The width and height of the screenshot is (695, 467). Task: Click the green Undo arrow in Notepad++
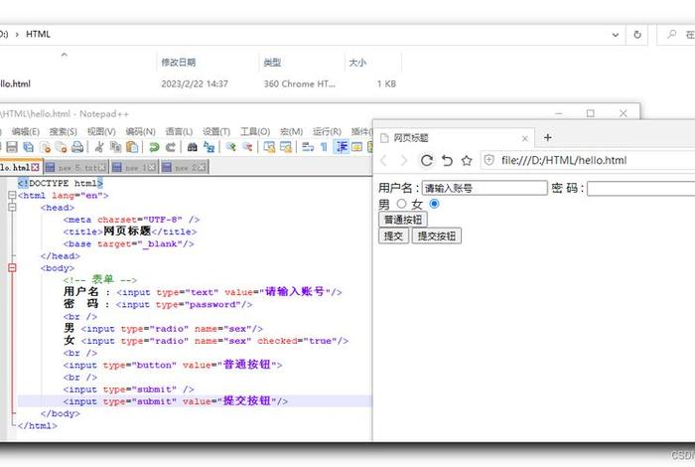pos(154,147)
